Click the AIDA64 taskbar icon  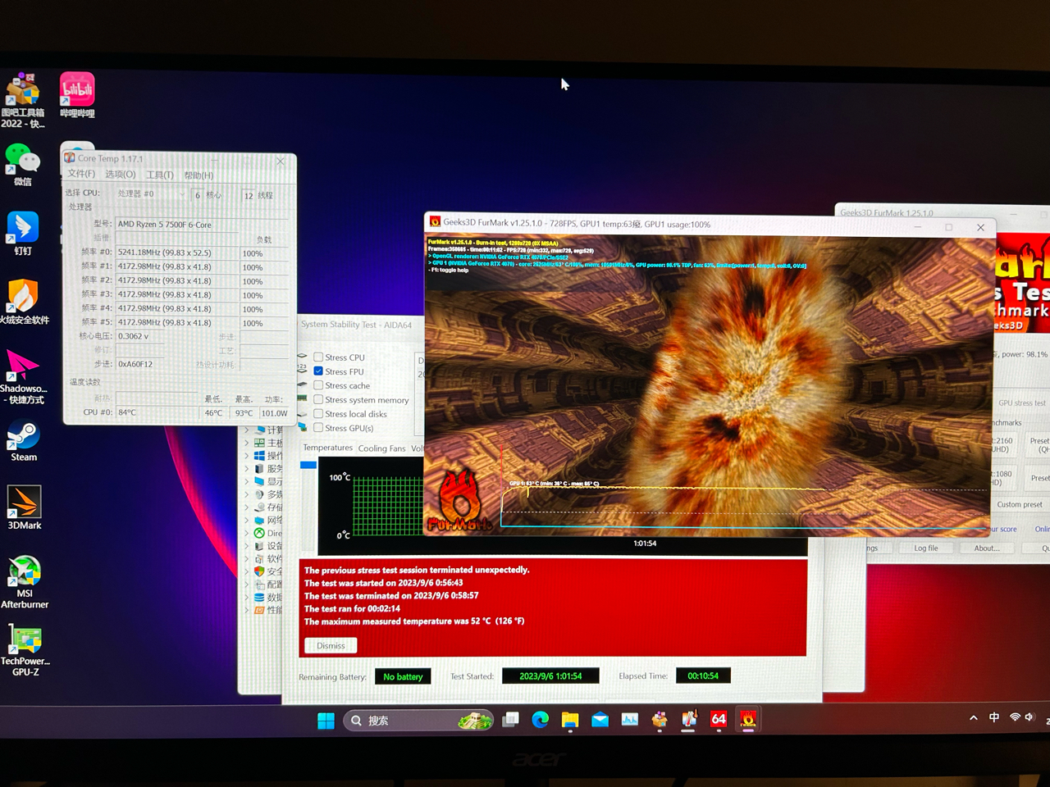coord(719,720)
